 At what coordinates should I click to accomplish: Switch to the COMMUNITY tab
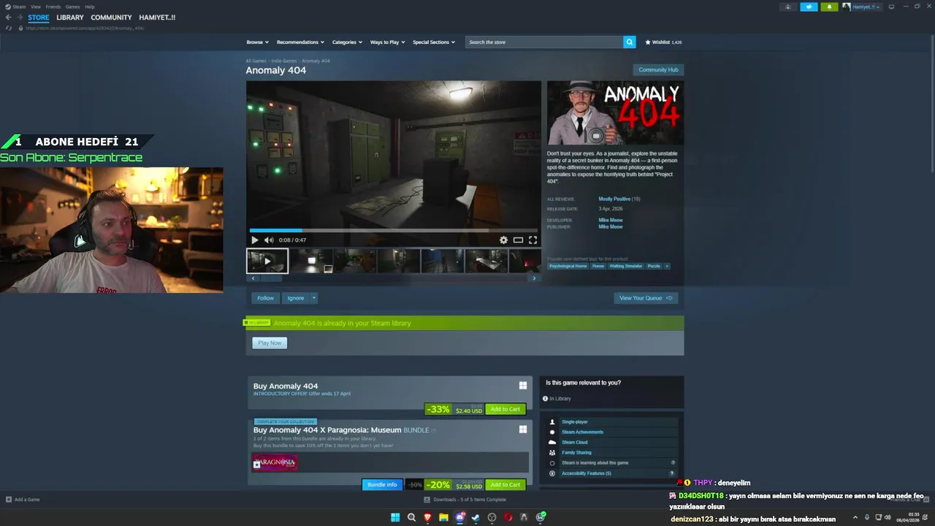[111, 18]
